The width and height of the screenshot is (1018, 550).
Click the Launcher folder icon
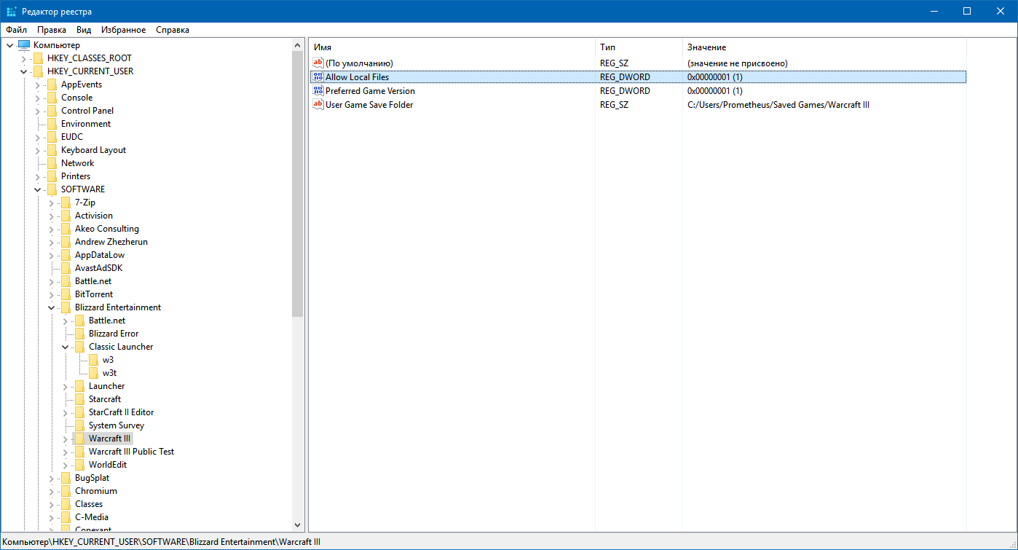tap(79, 386)
